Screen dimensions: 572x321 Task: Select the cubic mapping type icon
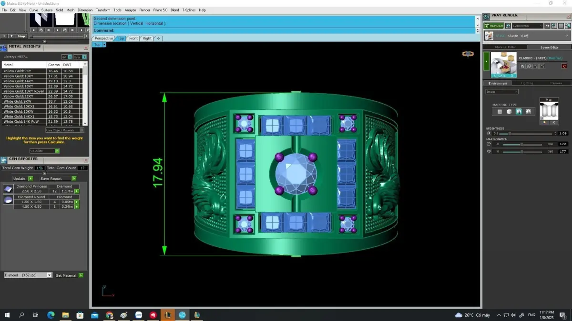(x=509, y=112)
